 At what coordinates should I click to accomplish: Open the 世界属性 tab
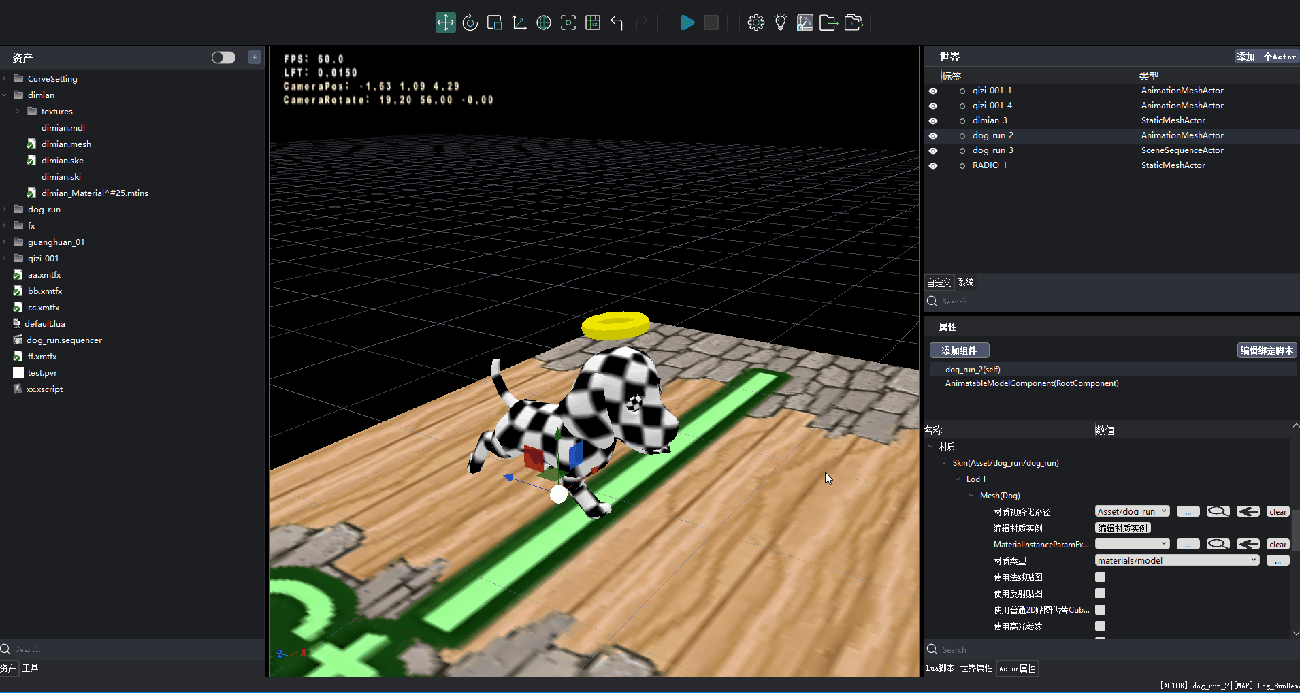976,668
